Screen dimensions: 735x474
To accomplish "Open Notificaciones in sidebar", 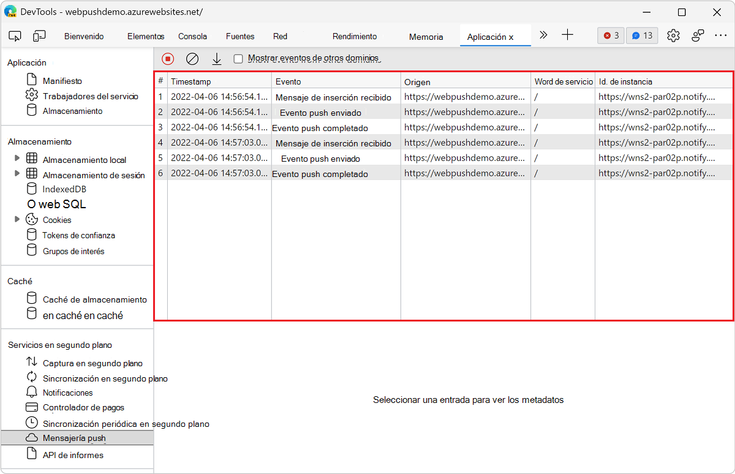I will click(68, 393).
